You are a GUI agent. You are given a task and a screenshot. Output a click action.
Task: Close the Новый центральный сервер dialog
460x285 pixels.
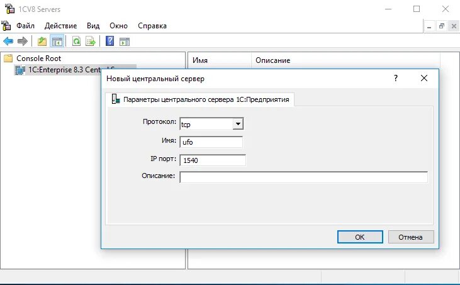pos(424,78)
